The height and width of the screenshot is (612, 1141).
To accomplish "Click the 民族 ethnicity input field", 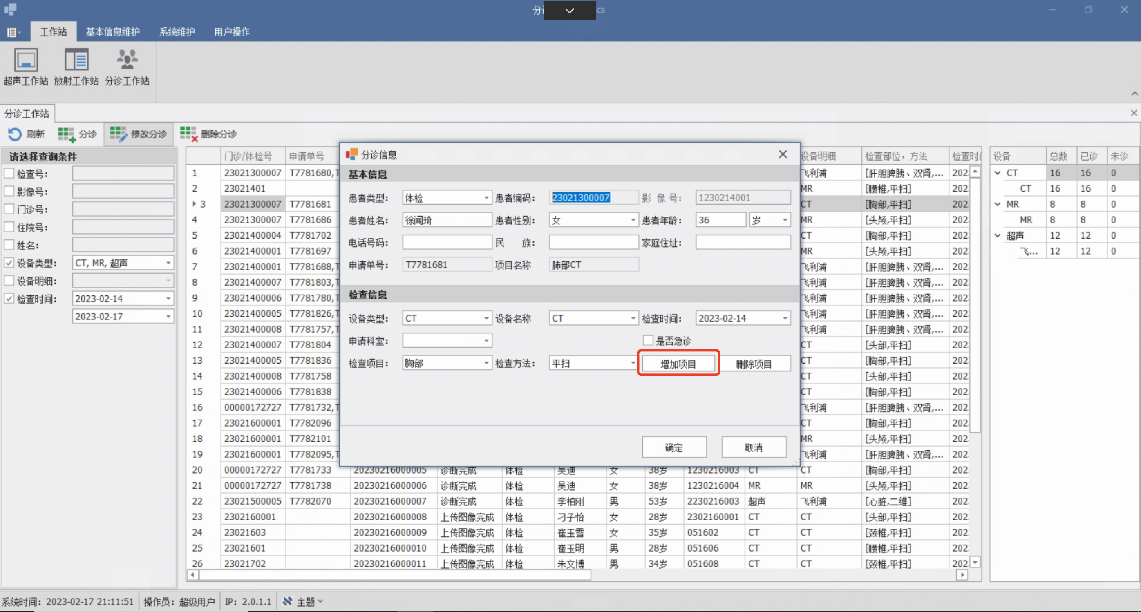I will tap(593, 242).
